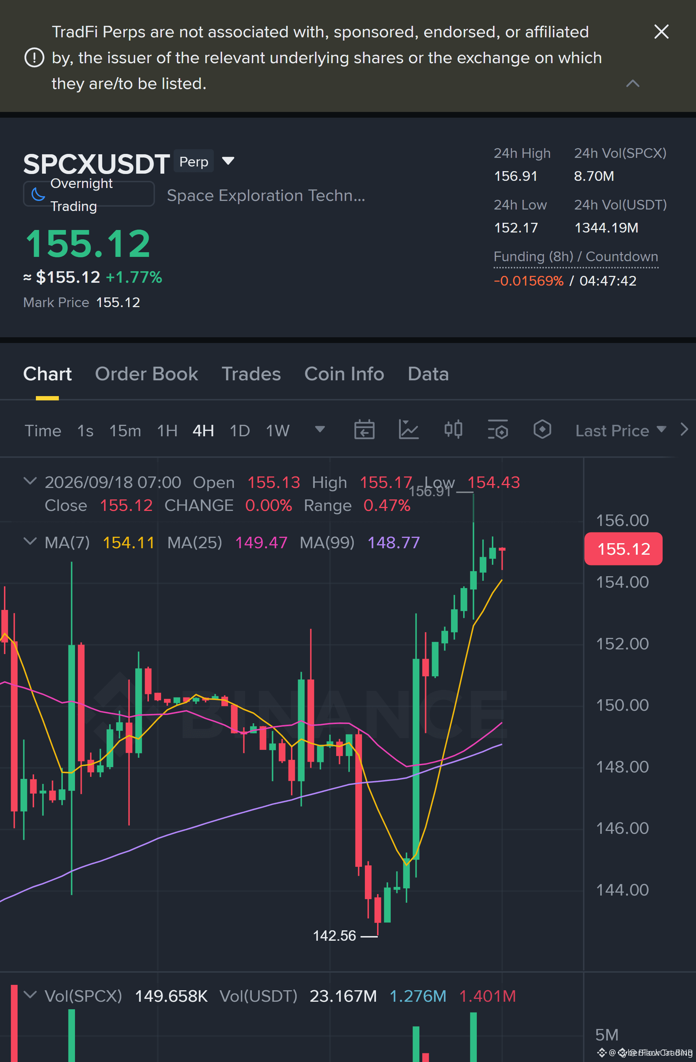The image size is (696, 1062).
Task: Open the calendar go-to-date icon
Action: click(x=364, y=430)
